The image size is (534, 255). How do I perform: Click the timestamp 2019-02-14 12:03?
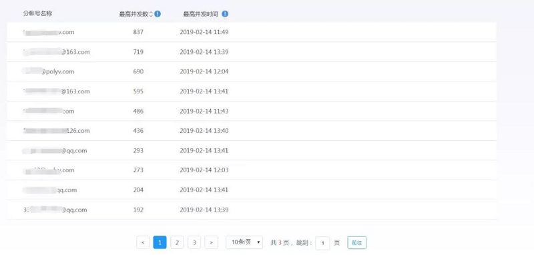[x=204, y=170]
